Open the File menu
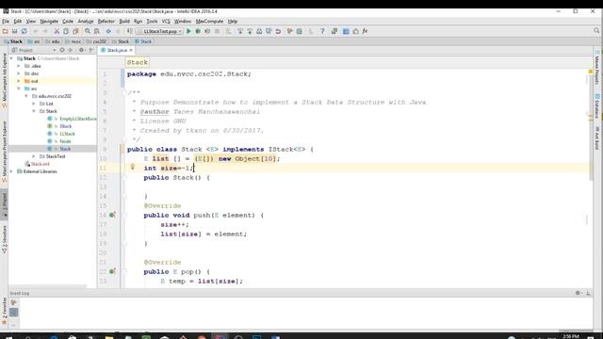The width and height of the screenshot is (603, 339). (x=6, y=21)
